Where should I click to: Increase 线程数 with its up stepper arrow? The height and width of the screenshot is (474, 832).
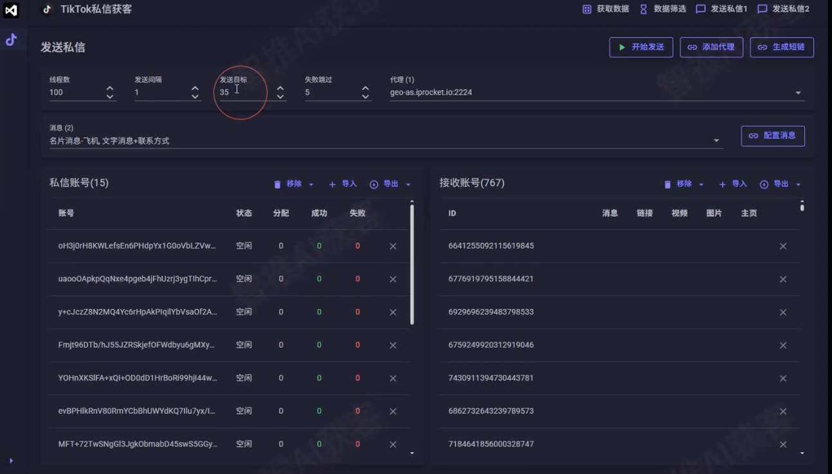111,89
